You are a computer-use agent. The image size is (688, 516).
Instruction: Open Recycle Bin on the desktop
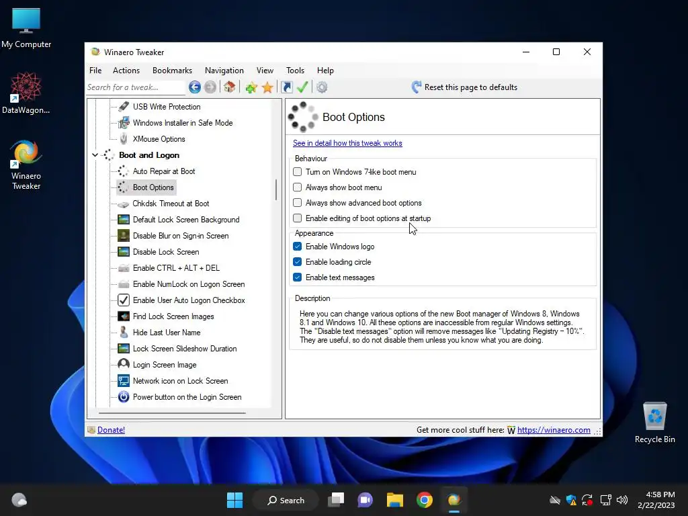click(654, 423)
